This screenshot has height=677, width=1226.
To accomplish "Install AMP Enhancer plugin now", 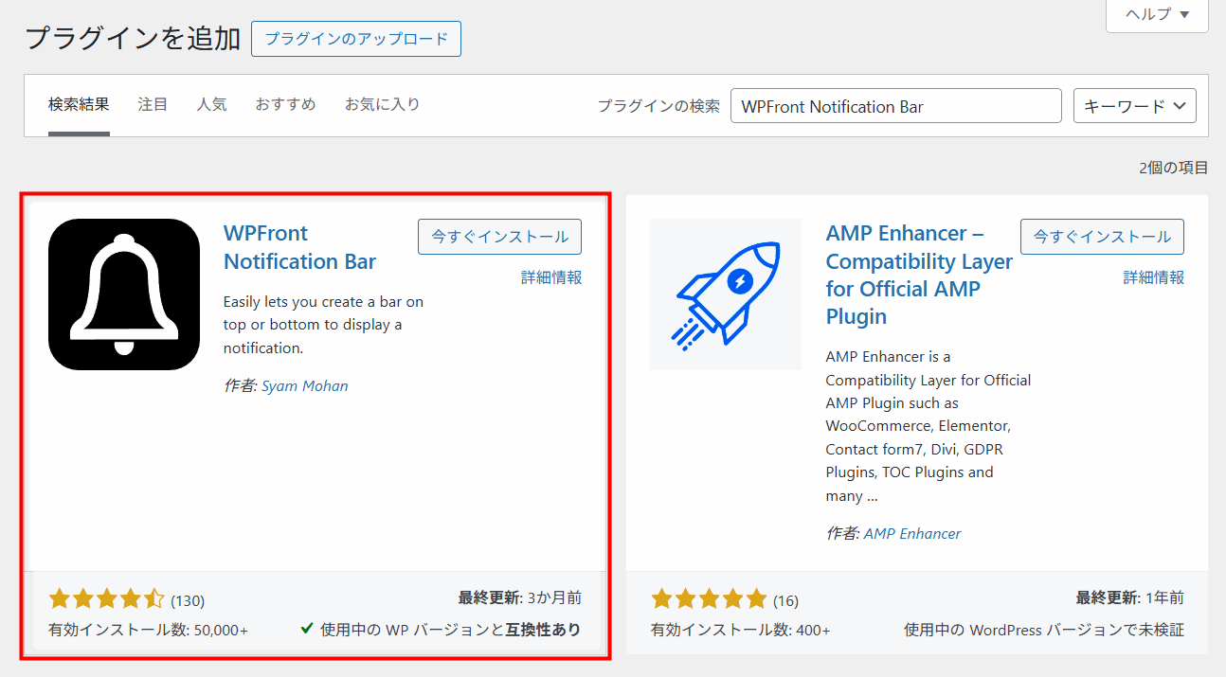I will (1102, 237).
